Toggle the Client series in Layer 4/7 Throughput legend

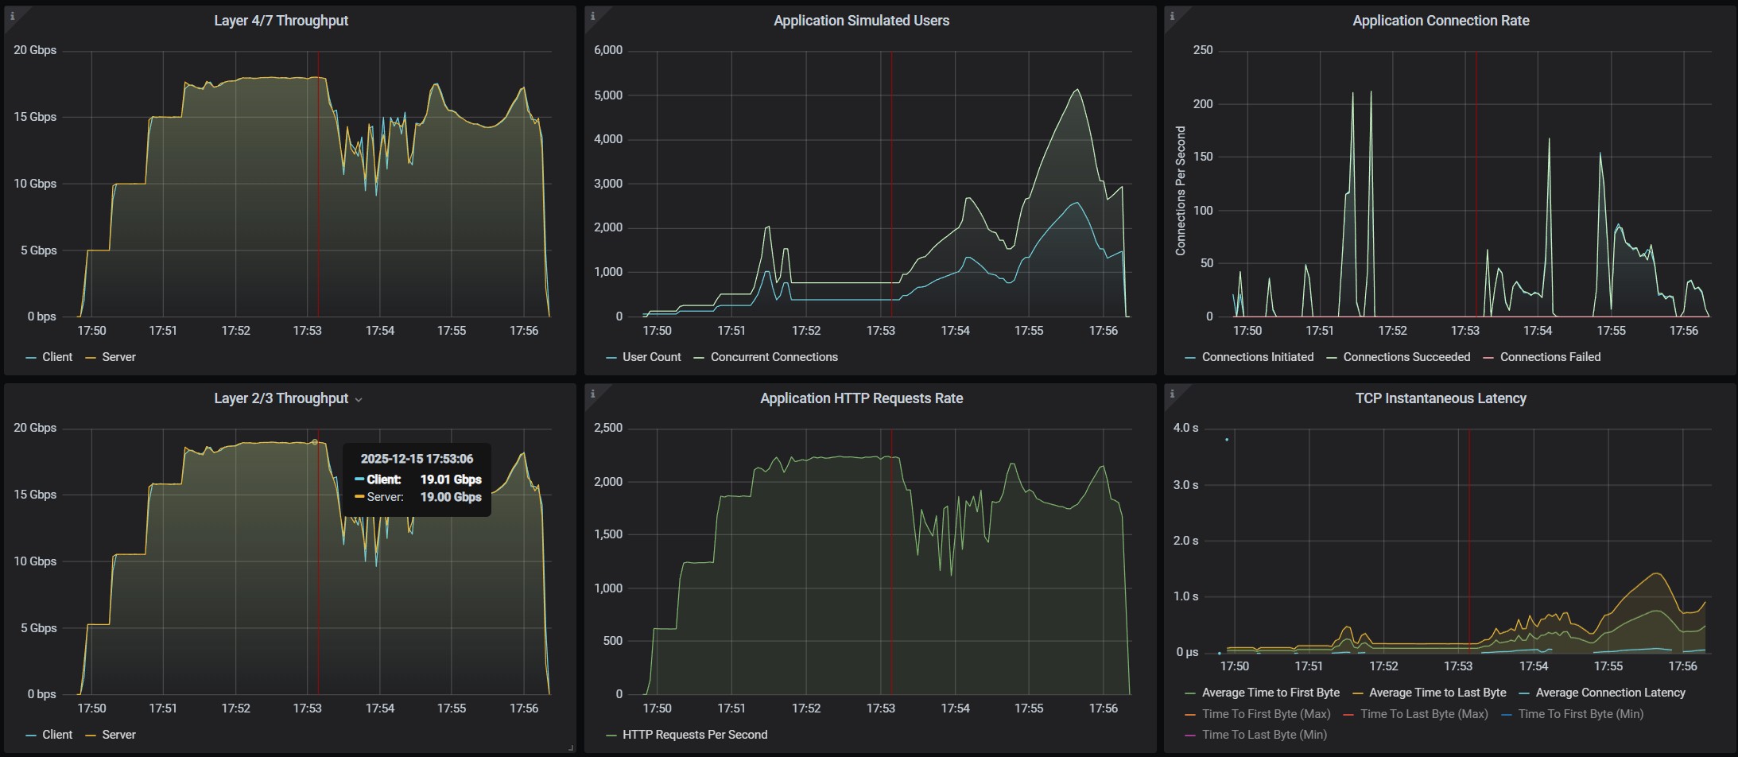[x=57, y=357]
